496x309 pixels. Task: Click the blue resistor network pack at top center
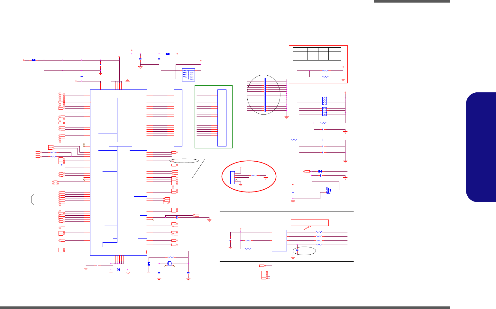pyautogui.click(x=188, y=75)
